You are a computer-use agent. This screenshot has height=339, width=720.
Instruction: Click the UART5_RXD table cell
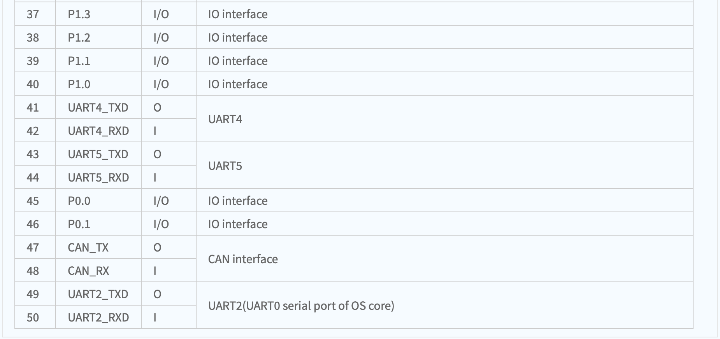(98, 177)
